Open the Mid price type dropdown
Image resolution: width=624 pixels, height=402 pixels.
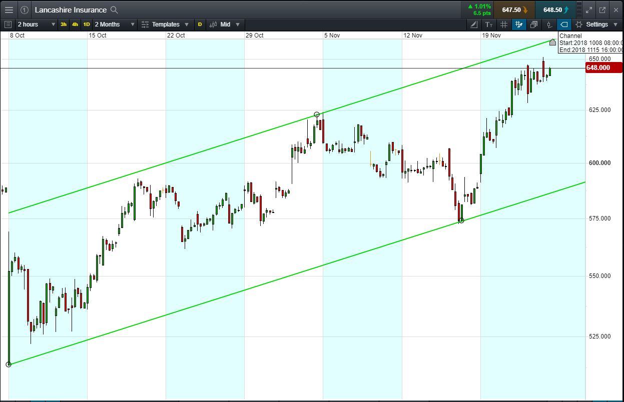coord(225,24)
